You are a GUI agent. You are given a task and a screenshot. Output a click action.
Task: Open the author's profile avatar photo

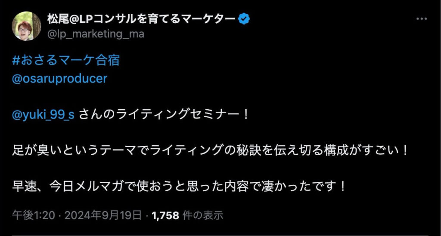26,26
